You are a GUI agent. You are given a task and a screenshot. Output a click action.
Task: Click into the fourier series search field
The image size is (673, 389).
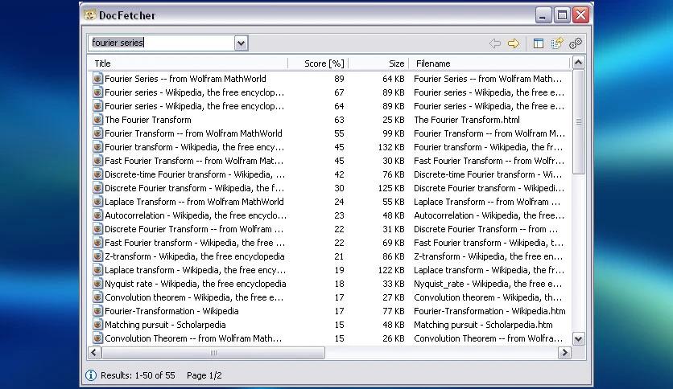161,43
